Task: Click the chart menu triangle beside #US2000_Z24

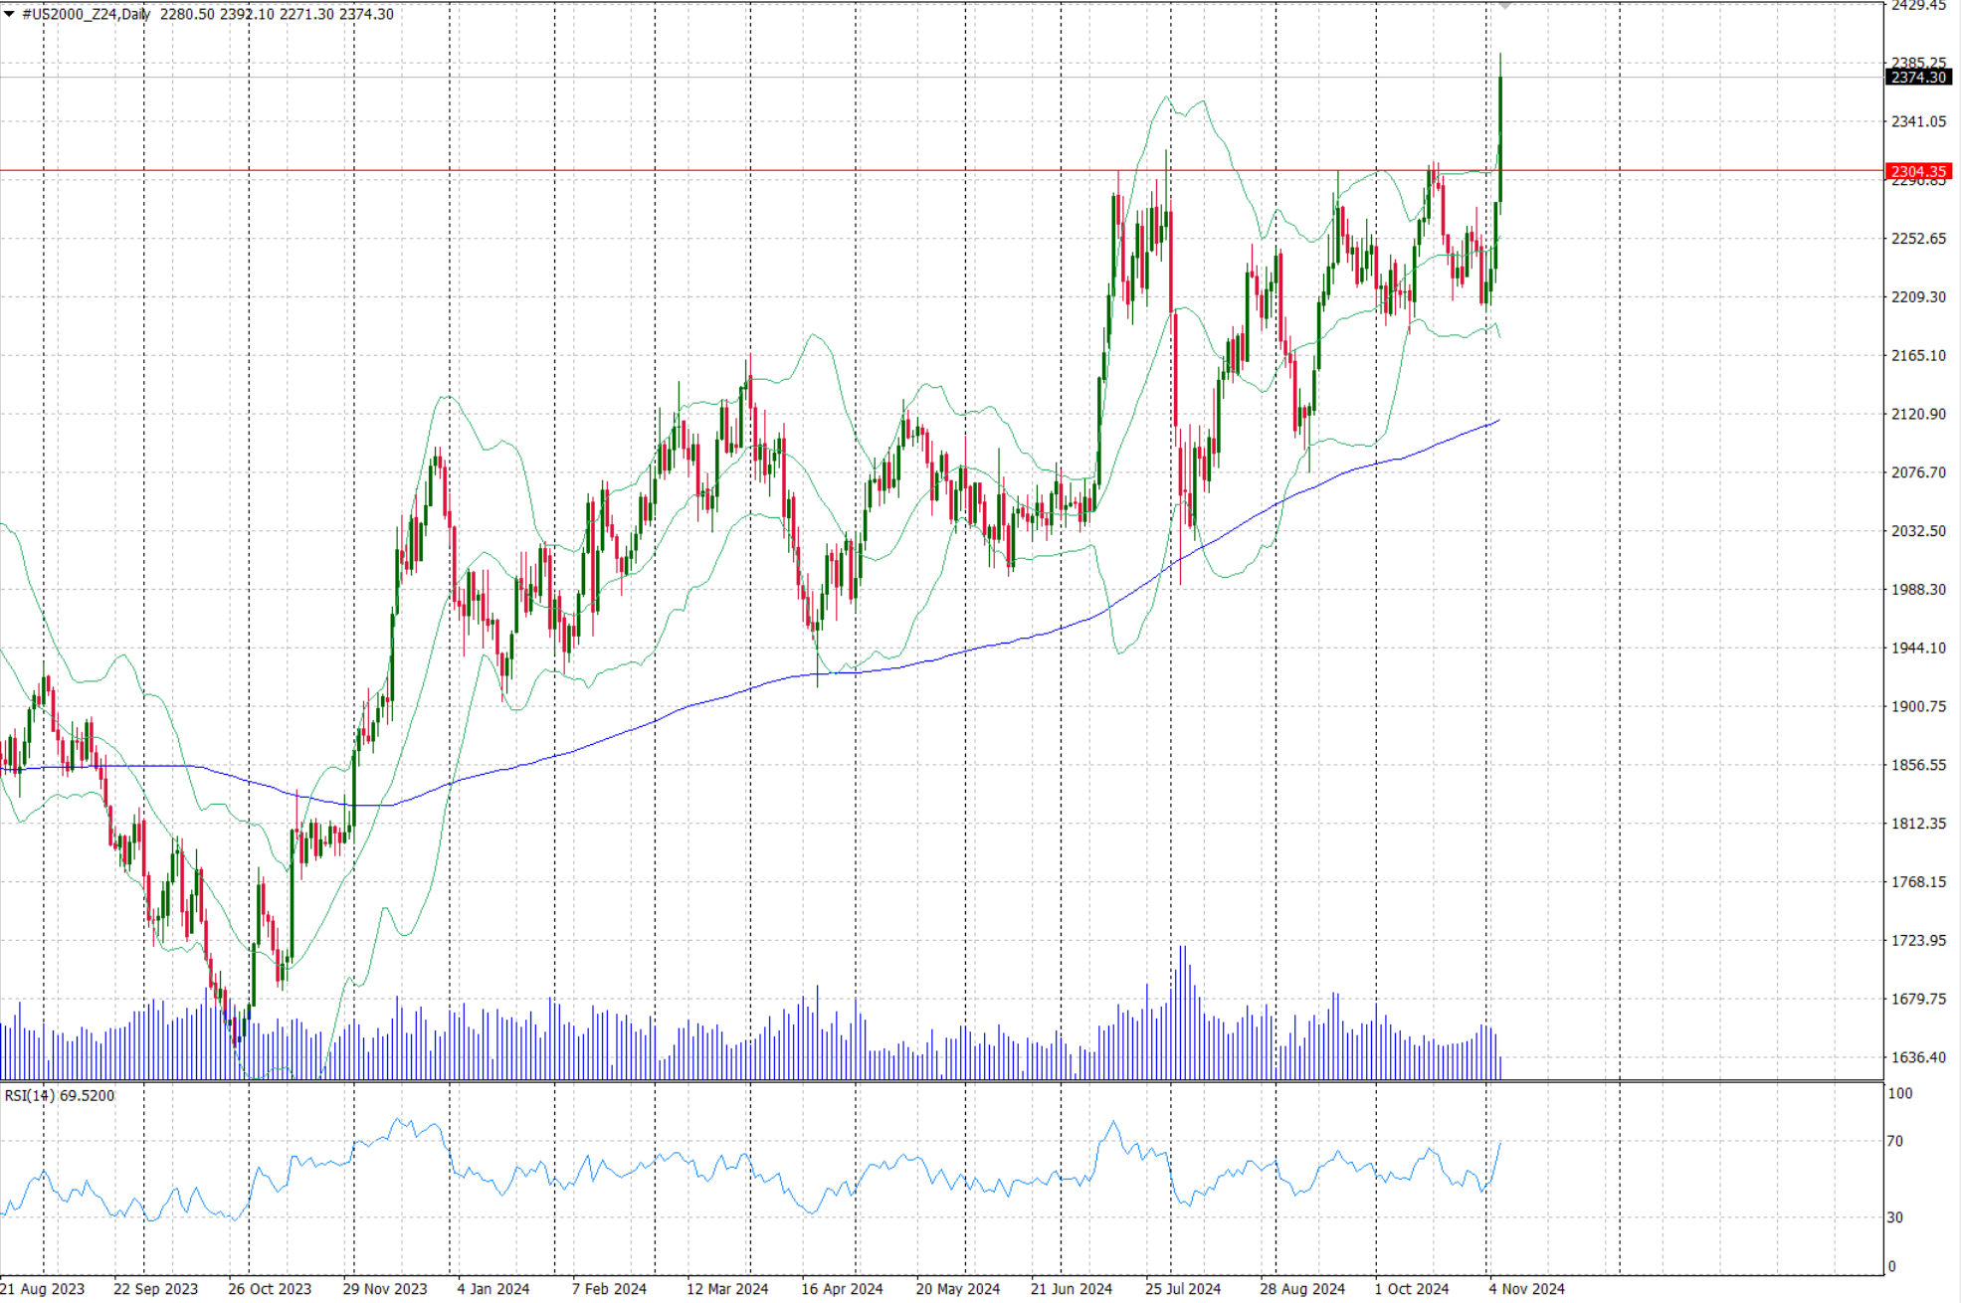Action: pos(9,14)
